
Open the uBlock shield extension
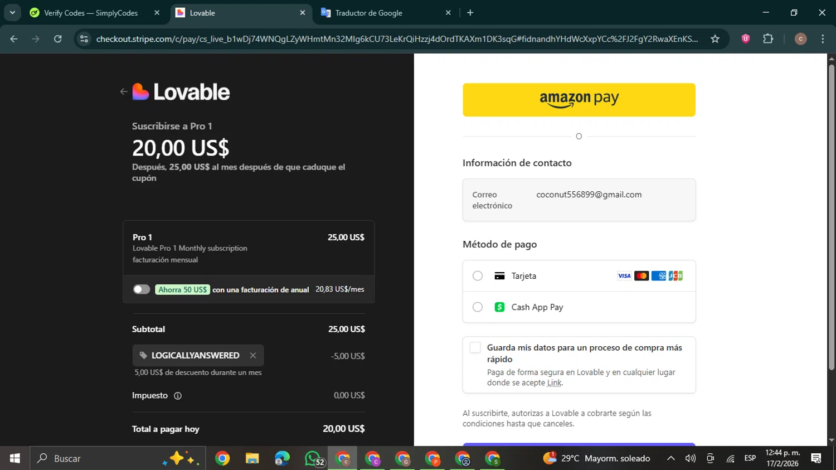[745, 39]
